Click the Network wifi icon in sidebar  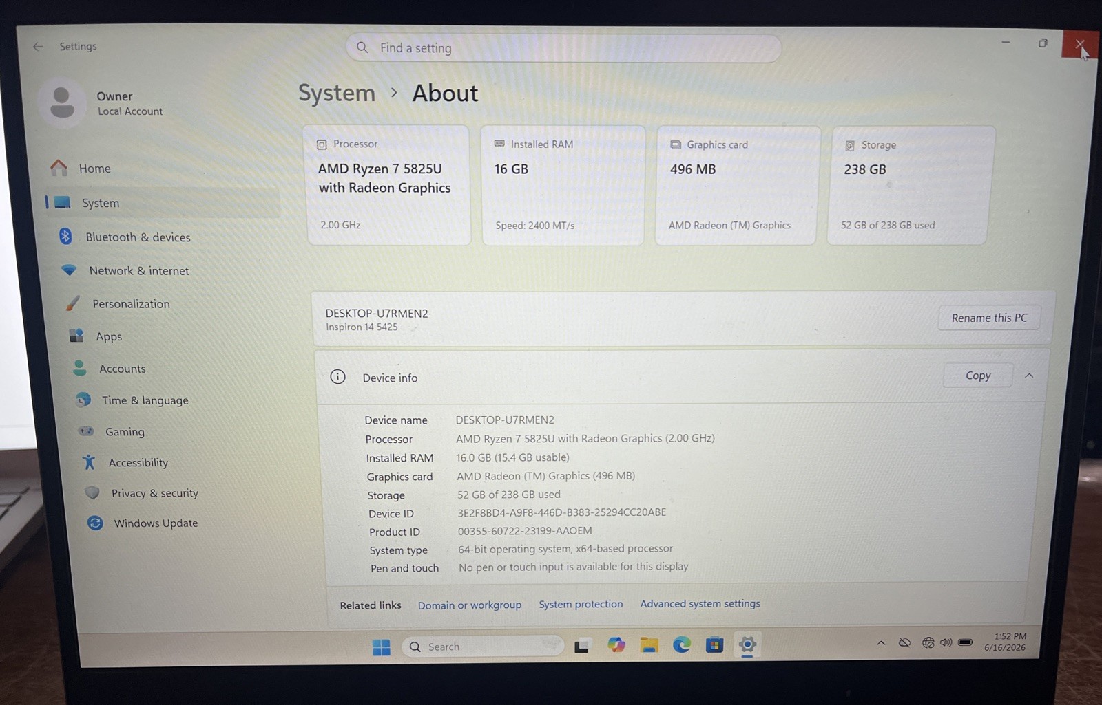pyautogui.click(x=69, y=270)
